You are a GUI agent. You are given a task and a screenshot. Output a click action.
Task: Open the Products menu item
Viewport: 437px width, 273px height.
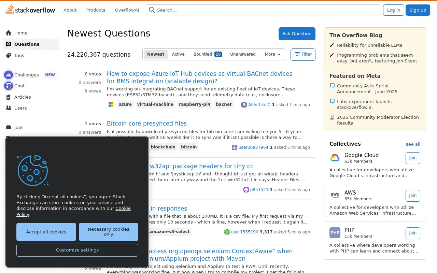click(x=96, y=10)
